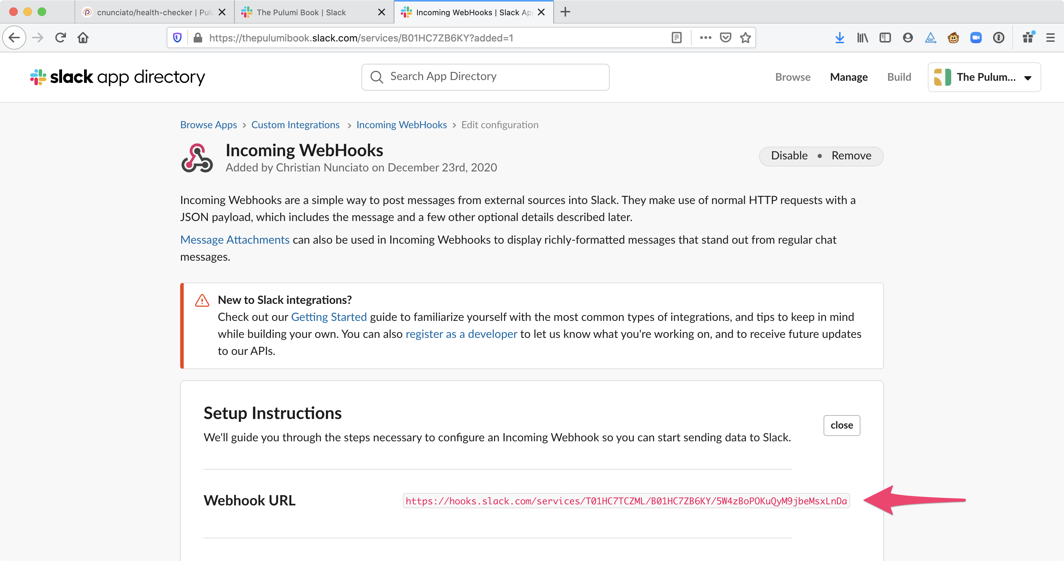The height and width of the screenshot is (561, 1064).
Task: Click the macOS green fullscreen button
Action: click(42, 12)
